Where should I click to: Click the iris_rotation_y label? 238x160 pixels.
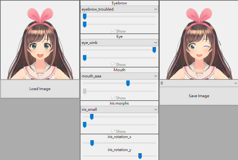119,150
